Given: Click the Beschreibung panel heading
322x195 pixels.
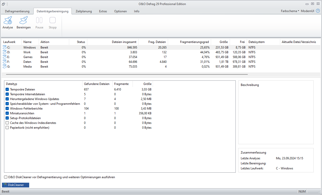Looking at the screenshot, I should click(x=250, y=85).
